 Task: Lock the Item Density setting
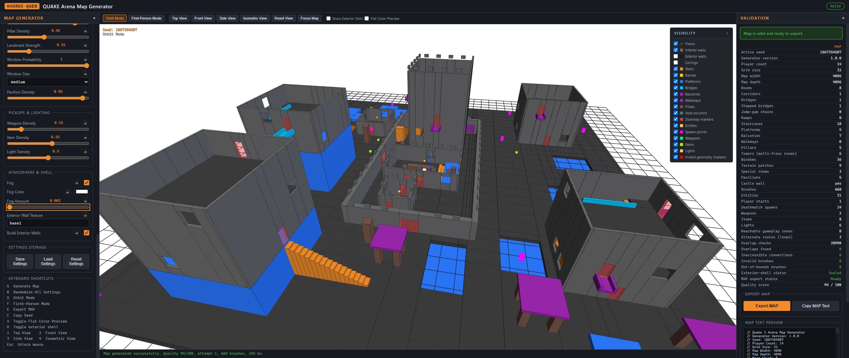(85, 137)
